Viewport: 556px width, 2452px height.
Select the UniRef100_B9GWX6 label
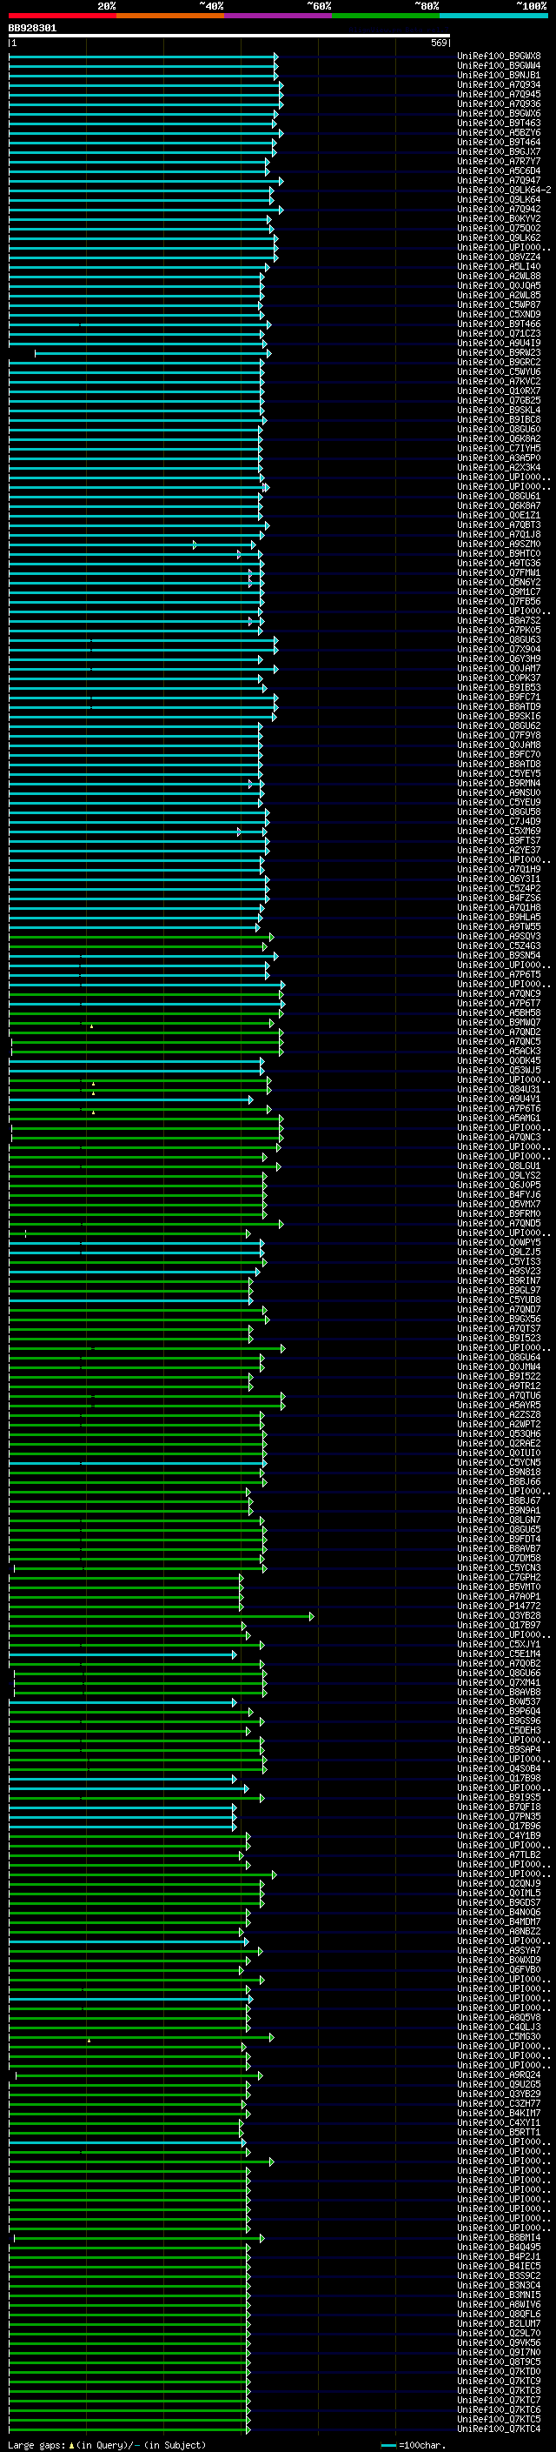click(x=499, y=113)
